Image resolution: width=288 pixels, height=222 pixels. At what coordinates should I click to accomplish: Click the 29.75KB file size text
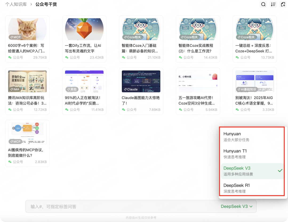40,57
